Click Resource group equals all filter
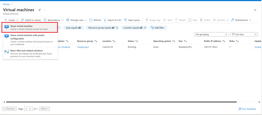Screen dimensions: 262x115 101,28
